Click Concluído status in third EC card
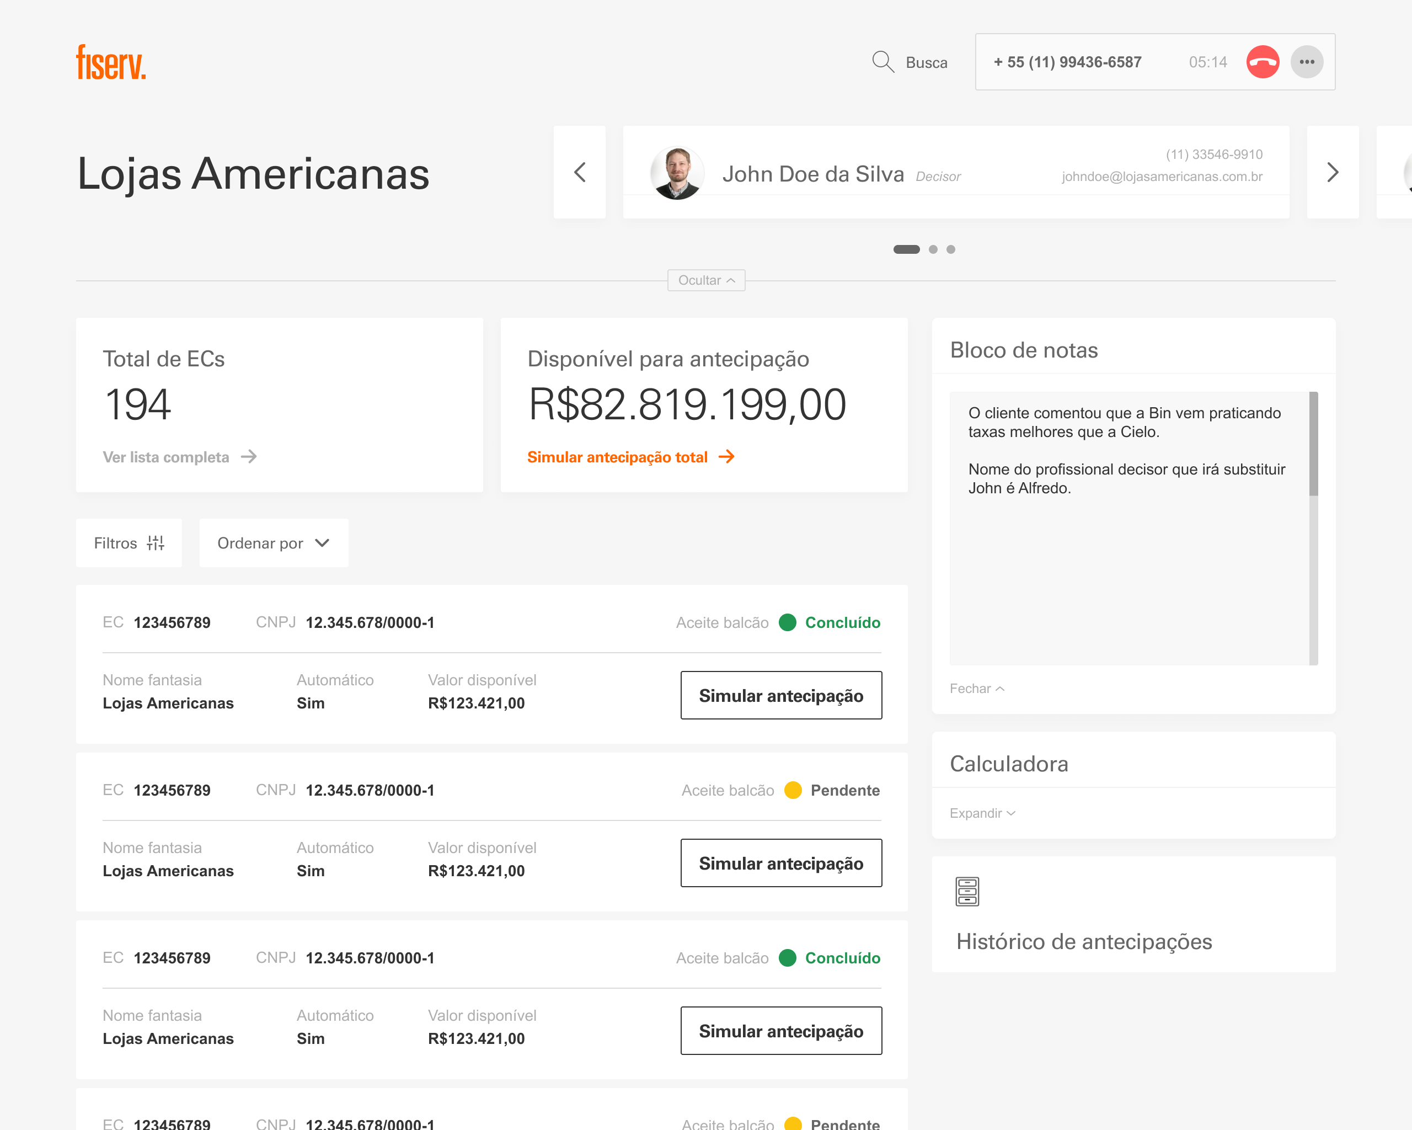Screen dimensions: 1412x1130 (842, 958)
